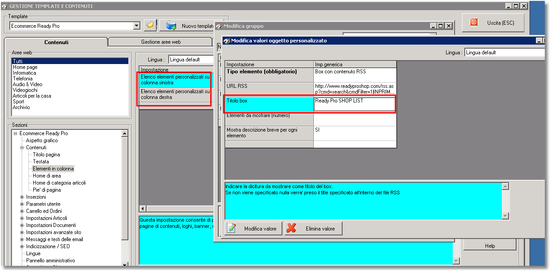Image resolution: width=551 pixels, height=272 pixels.
Task: Expand the Inserzioni tree node
Action: pyautogui.click(x=22, y=197)
